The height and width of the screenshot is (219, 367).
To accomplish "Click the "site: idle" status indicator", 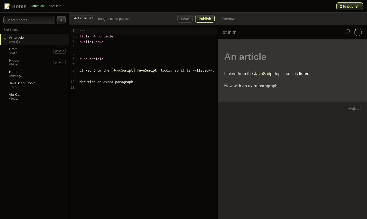I will point(55,6).
